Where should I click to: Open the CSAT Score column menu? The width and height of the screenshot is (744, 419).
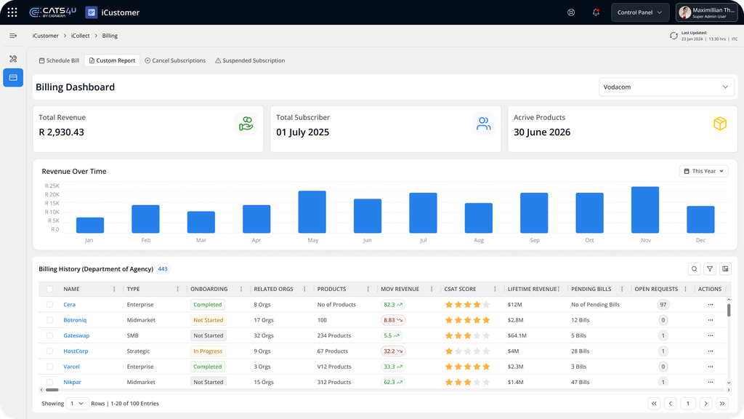(x=495, y=289)
